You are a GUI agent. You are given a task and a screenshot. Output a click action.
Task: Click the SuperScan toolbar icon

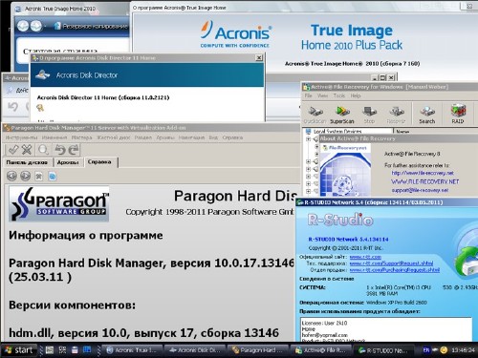pos(342,115)
